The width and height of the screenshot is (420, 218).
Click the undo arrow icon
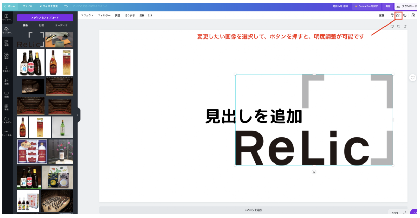click(x=66, y=6)
